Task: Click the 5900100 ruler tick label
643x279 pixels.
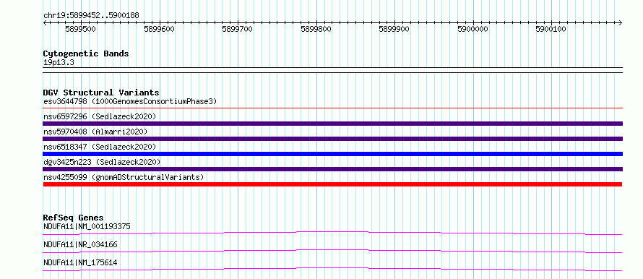Action: [x=551, y=29]
